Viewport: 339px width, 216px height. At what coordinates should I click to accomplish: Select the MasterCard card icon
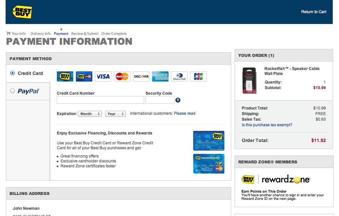tap(122, 76)
